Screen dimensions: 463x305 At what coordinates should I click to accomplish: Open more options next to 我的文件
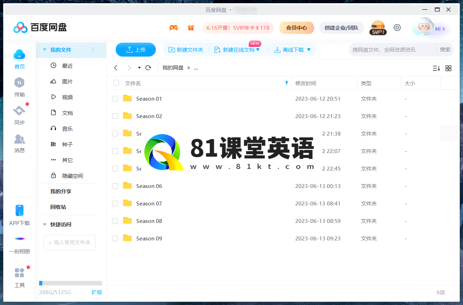point(93,50)
